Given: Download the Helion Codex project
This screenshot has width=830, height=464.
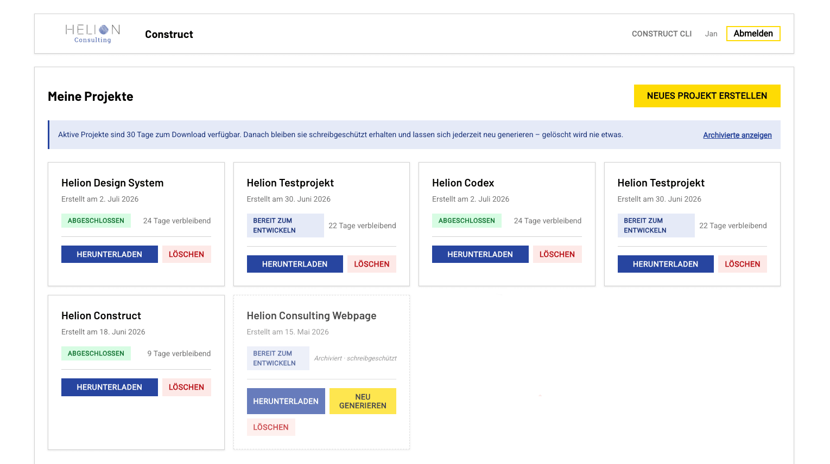Looking at the screenshot, I should pos(480,254).
